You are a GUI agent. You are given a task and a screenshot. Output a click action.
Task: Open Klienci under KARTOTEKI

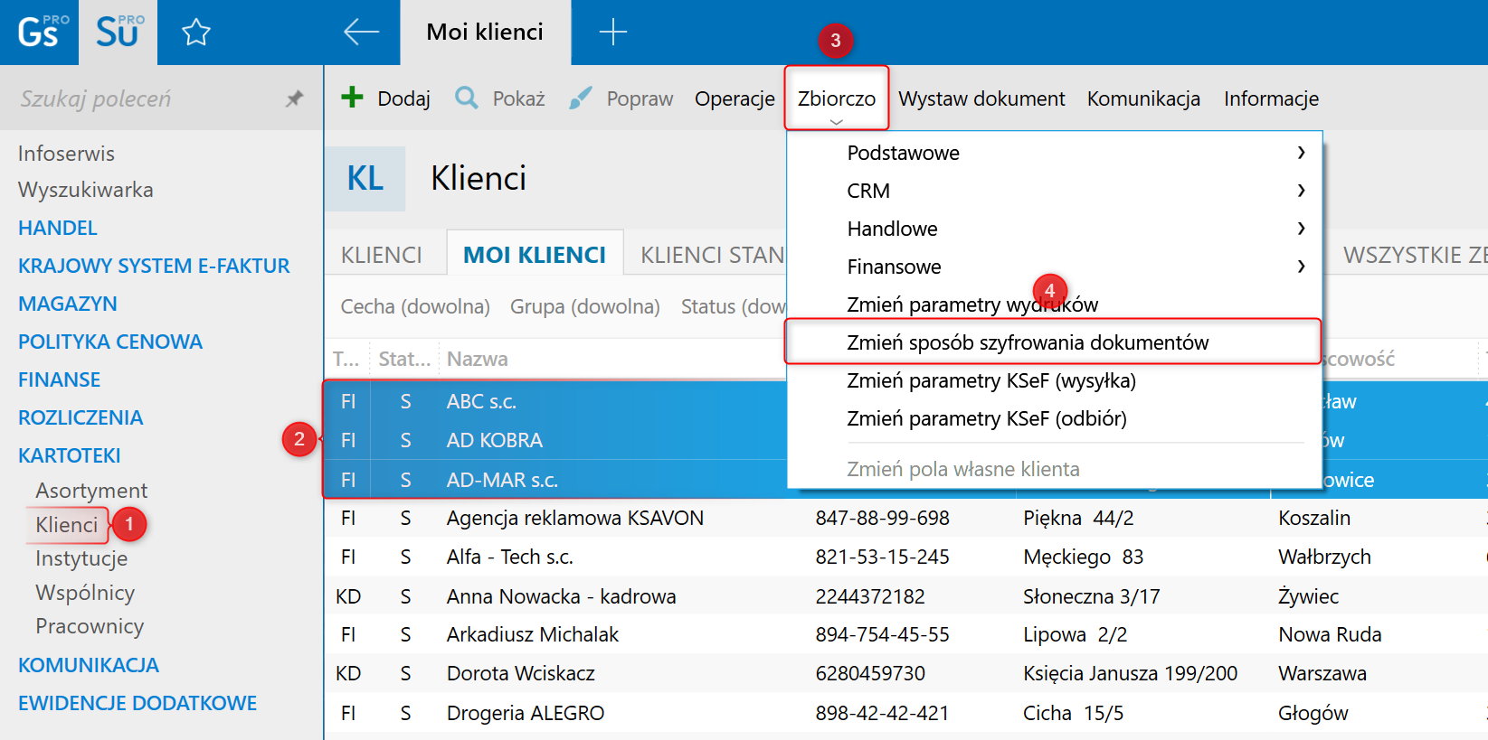[x=66, y=525]
